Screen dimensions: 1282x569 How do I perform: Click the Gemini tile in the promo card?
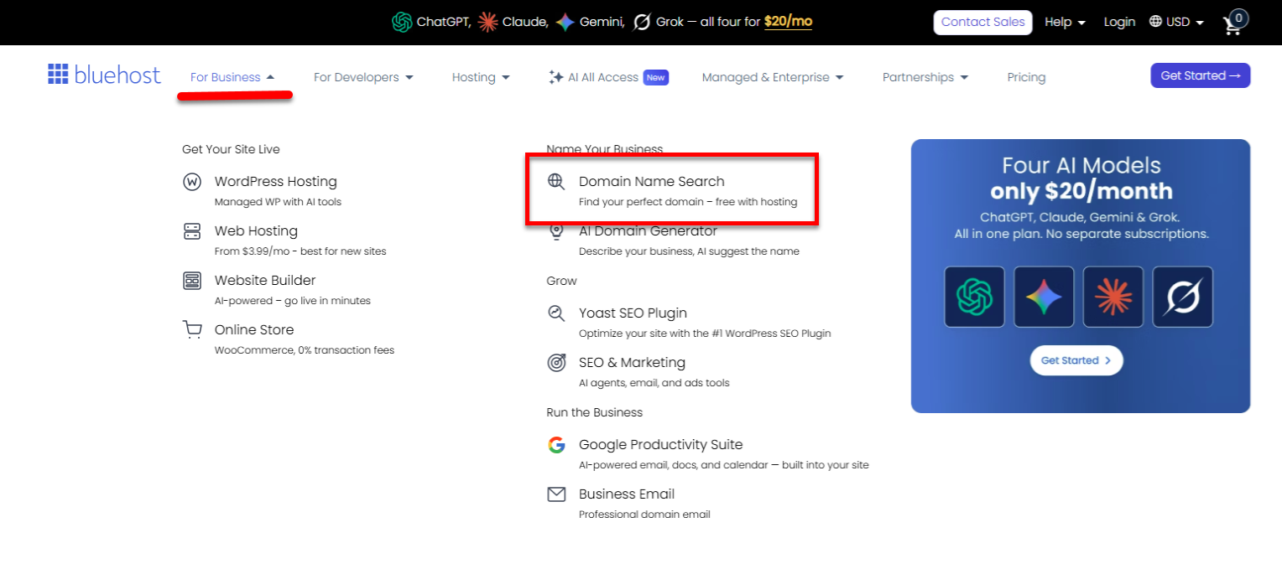point(1044,297)
